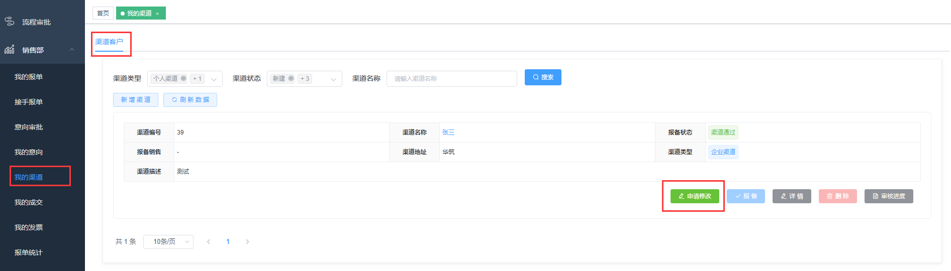Focus the 渠道名称 input field
The height and width of the screenshot is (271, 951).
click(x=451, y=79)
